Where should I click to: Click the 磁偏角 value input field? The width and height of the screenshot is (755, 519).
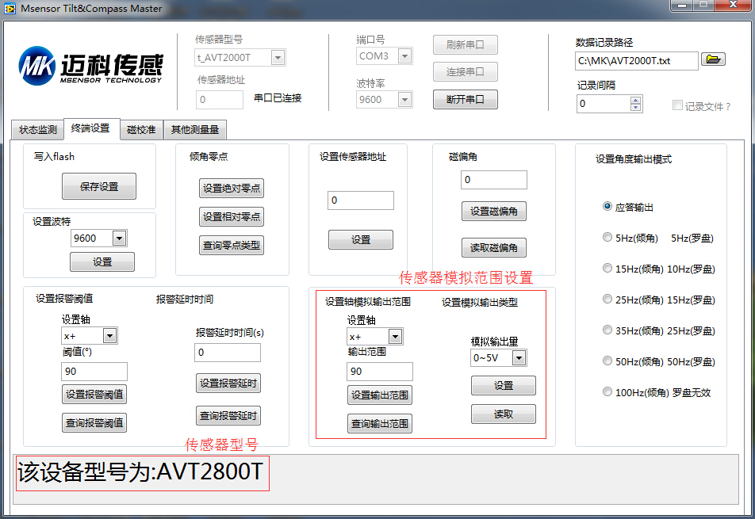[x=494, y=180]
